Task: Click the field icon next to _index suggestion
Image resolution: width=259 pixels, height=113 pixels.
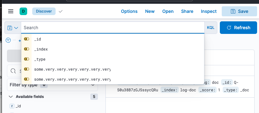Action: (x=27, y=49)
